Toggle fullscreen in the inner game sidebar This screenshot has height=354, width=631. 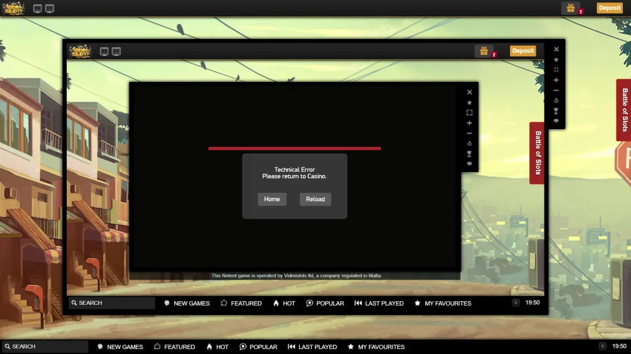coord(469,113)
